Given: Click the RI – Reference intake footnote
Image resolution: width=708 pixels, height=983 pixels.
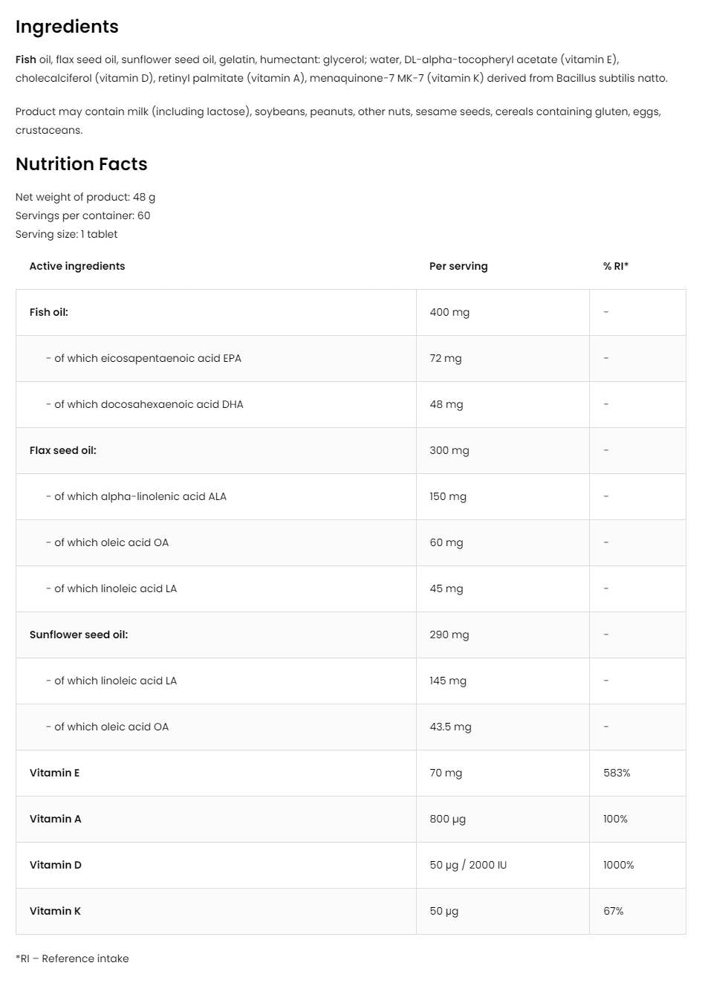Looking at the screenshot, I should 72,958.
